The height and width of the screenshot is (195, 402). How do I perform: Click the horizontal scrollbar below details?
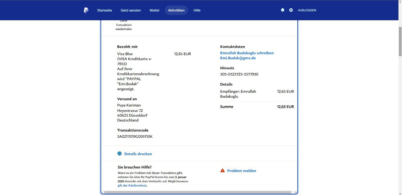(x=197, y=192)
